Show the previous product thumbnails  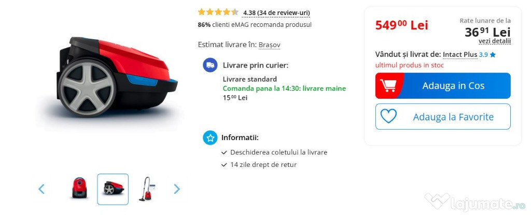(x=41, y=189)
